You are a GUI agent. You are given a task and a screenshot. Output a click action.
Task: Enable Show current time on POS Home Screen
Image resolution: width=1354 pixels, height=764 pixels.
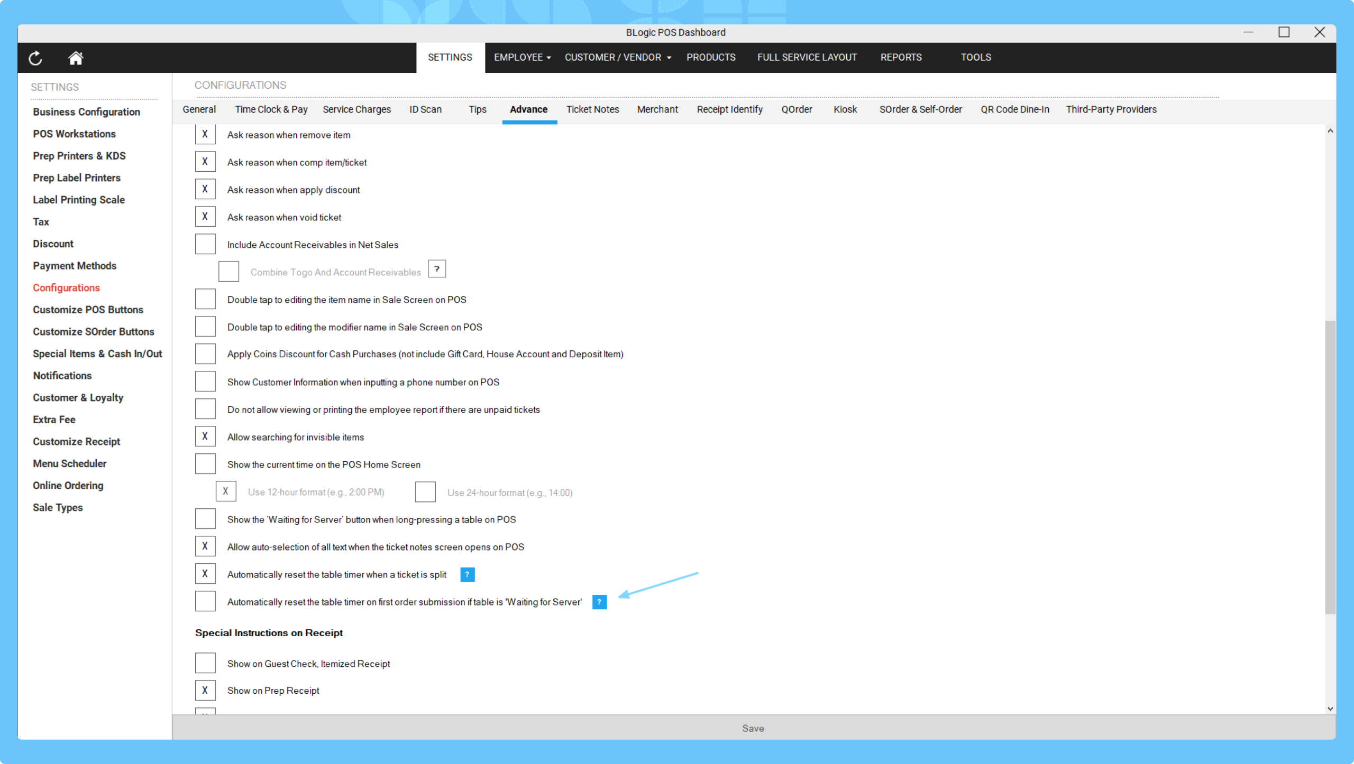[x=205, y=464]
